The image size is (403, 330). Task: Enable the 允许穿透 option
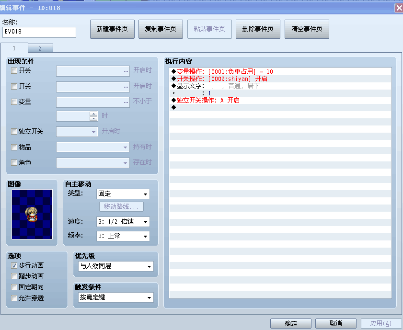(14, 298)
